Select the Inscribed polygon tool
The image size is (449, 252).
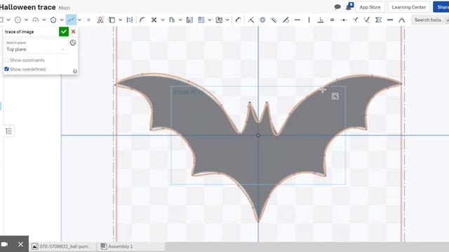(x=53, y=20)
